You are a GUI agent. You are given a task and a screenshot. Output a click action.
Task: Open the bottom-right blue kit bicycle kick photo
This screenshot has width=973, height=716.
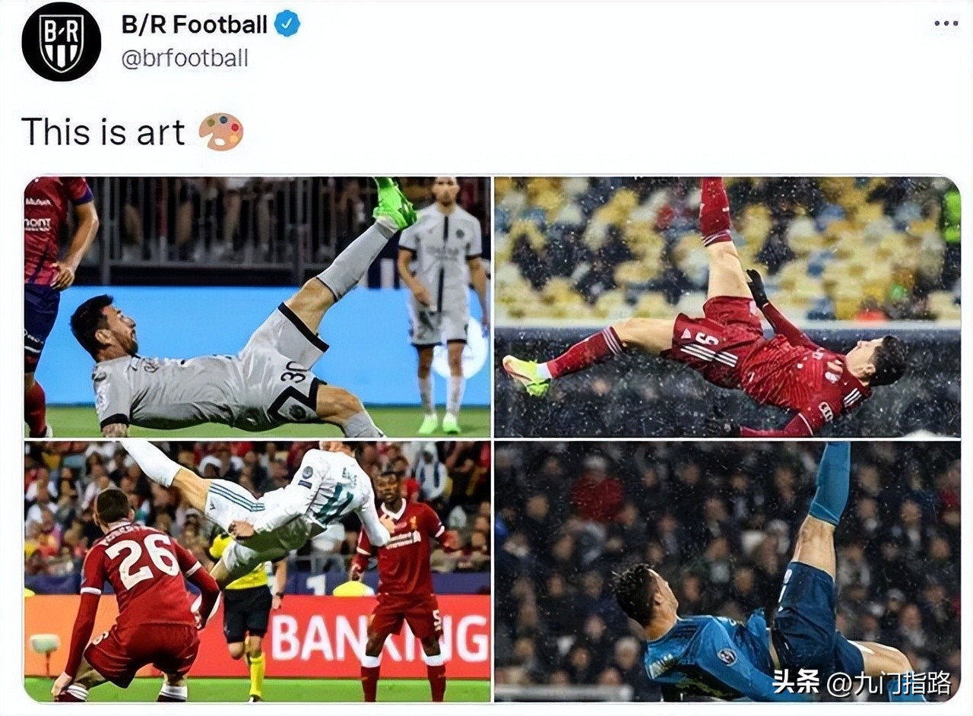tap(727, 572)
